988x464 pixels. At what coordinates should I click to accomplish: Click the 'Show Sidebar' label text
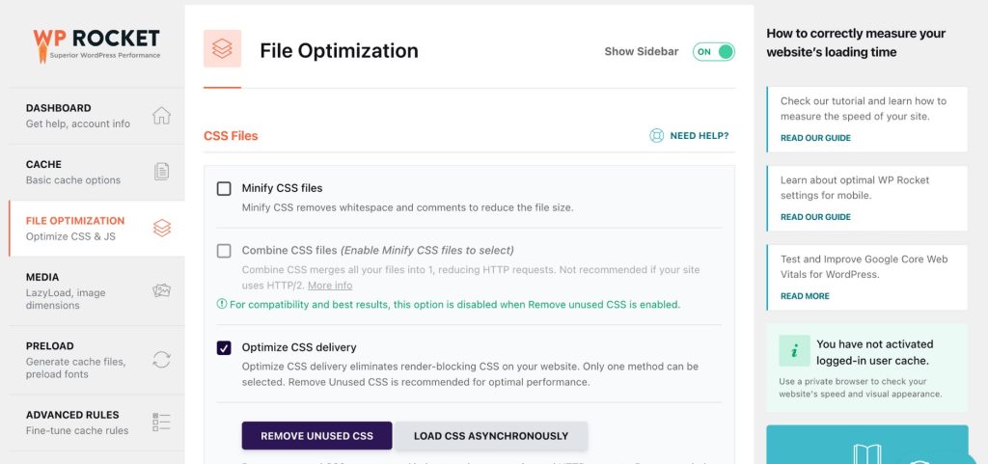642,52
